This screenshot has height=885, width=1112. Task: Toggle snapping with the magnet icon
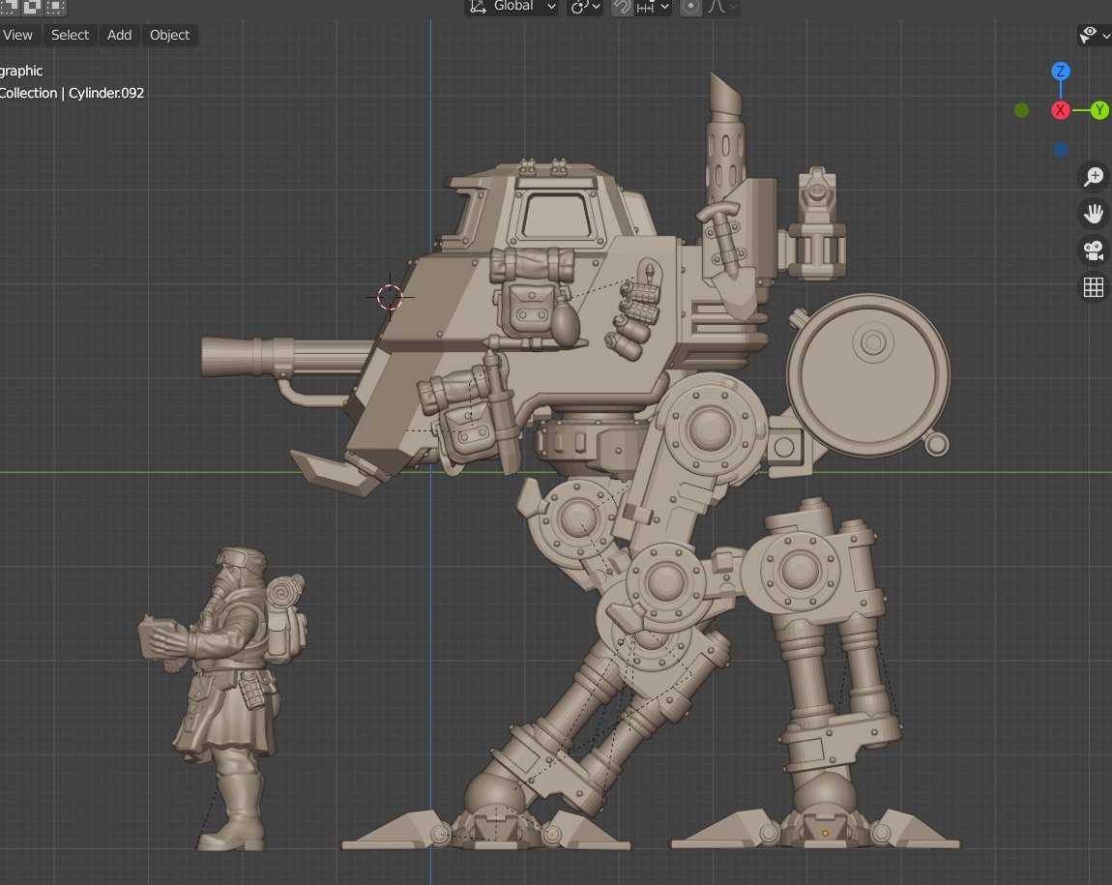623,7
